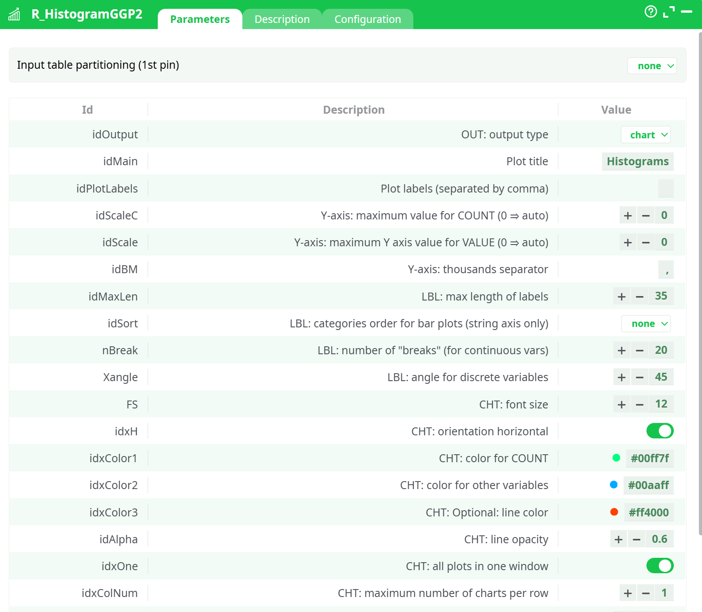Image resolution: width=702 pixels, height=612 pixels.
Task: Increase Xangle label angle with plus
Action: tap(622, 377)
